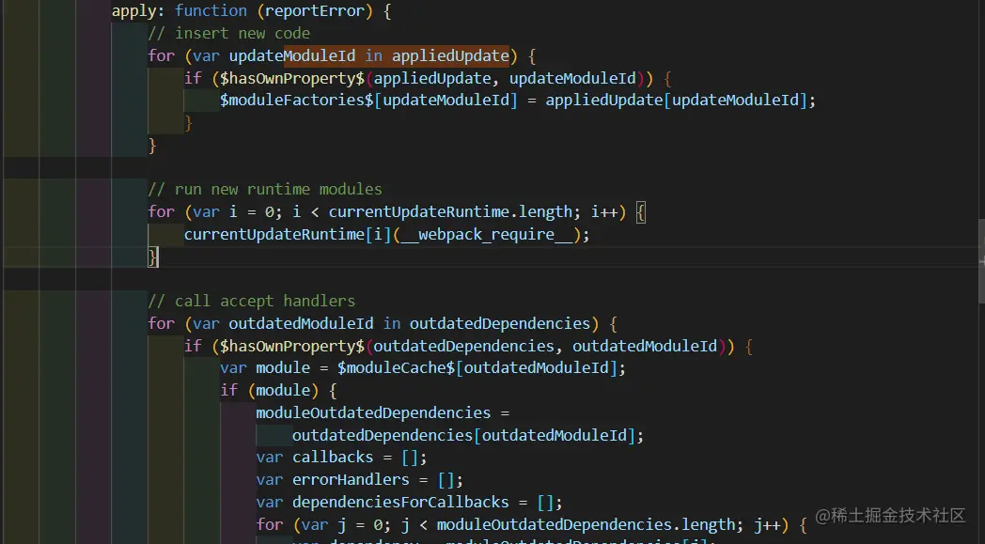Viewport: 985px width, 544px height.
Task: Click the line 'var dependenciesForCallbacks = [];'
Action: [x=410, y=503]
